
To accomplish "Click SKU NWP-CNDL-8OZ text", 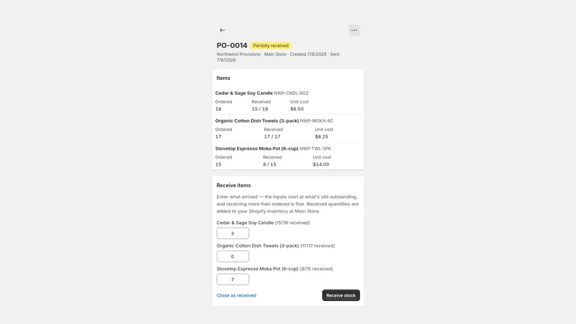I will pyautogui.click(x=292, y=94).
